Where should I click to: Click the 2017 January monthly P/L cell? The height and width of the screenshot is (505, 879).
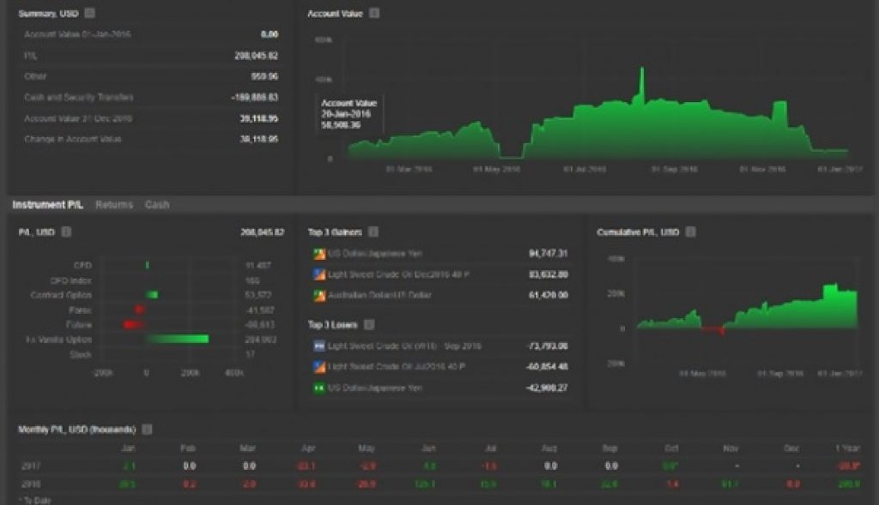pos(129,466)
